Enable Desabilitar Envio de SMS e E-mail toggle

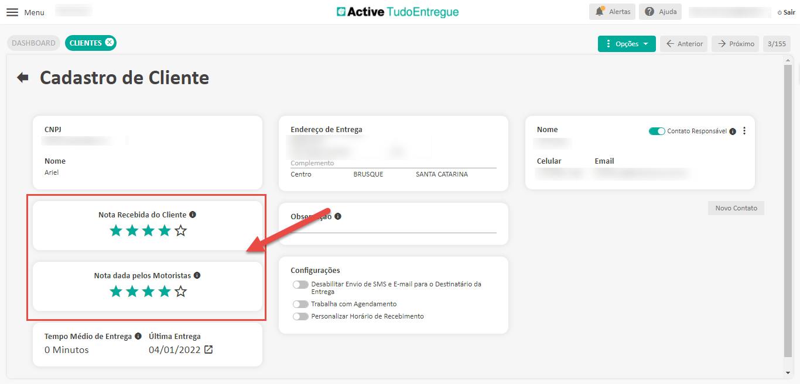pos(300,285)
